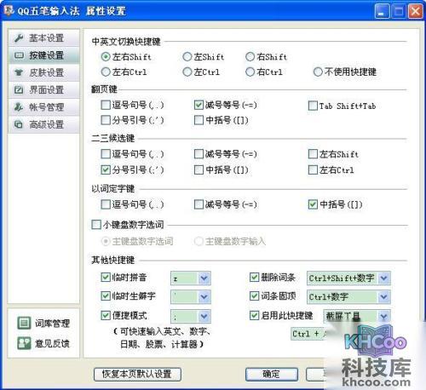
Task: Click 恢复本页默认设置 button
Action: (x=137, y=374)
